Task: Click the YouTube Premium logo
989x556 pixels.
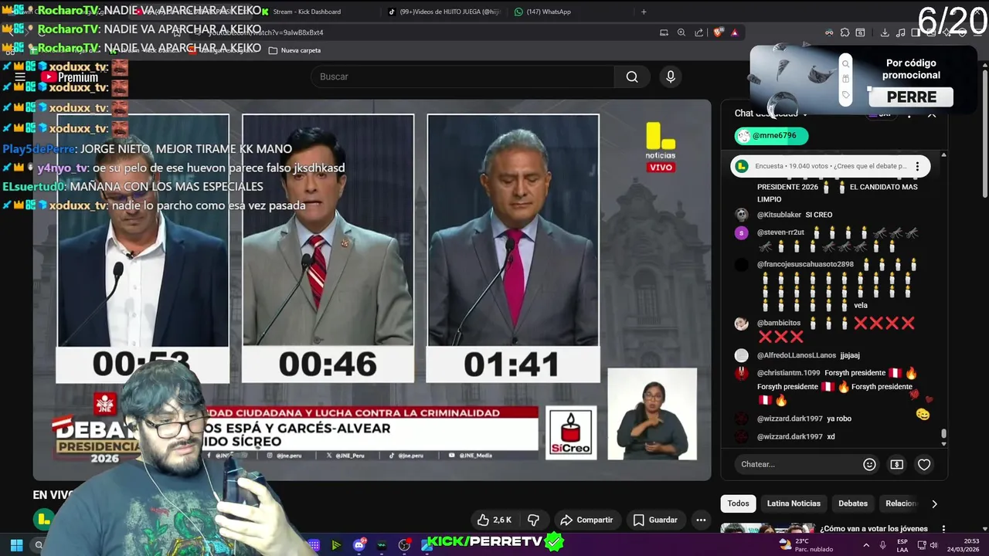Action: [70, 77]
